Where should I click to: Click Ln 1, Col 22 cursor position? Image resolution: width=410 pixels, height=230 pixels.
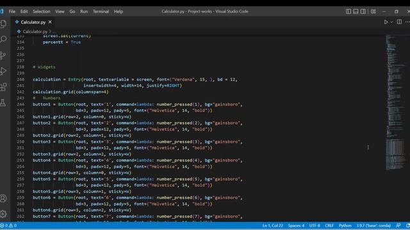tap(272, 226)
